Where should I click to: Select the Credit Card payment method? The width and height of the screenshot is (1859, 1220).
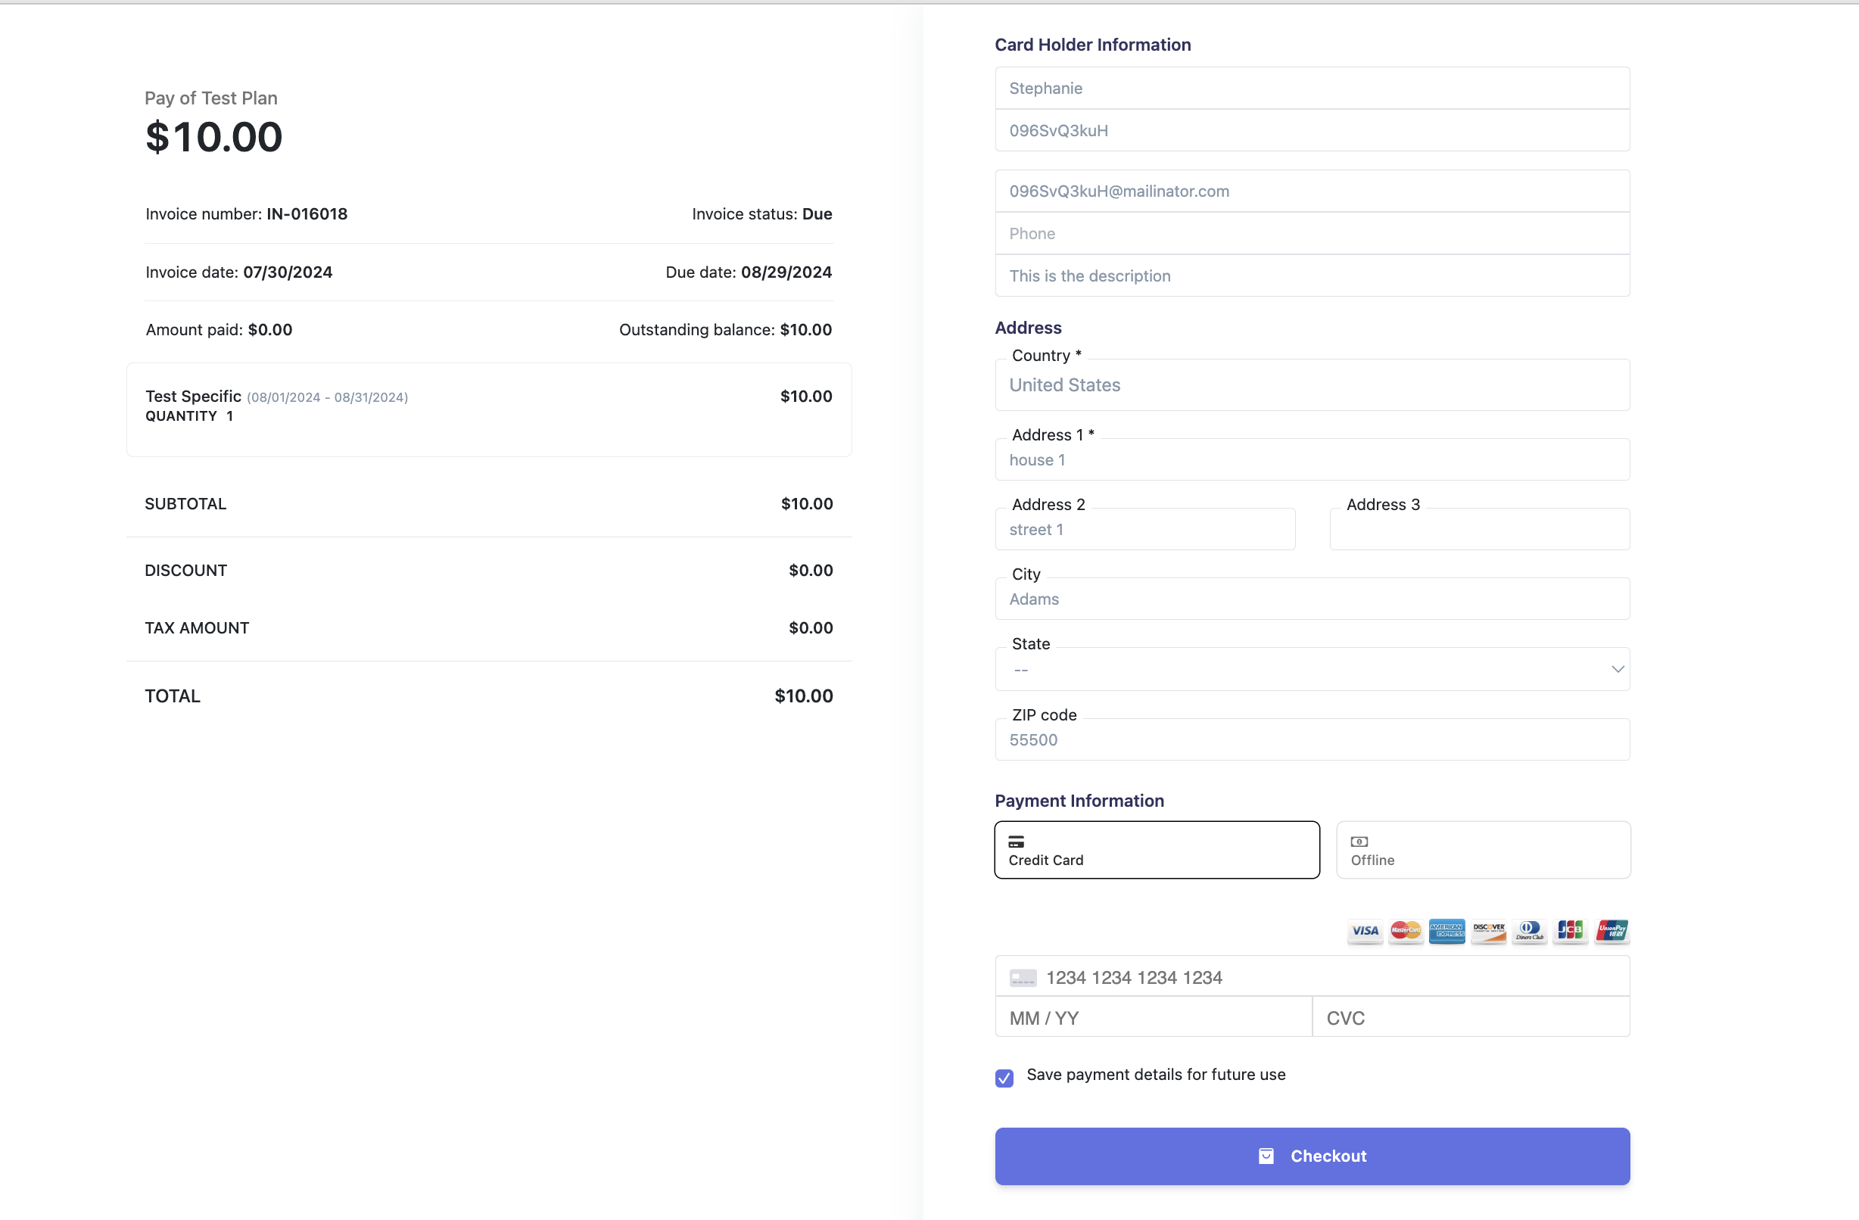[1157, 850]
